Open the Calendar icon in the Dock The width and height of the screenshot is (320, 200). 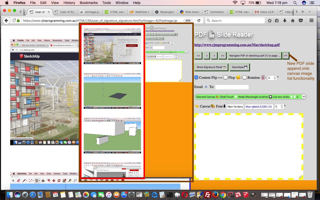click(x=55, y=194)
